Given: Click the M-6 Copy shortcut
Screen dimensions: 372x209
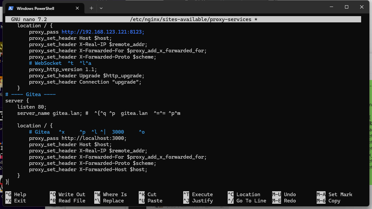Looking at the screenshot, I should click(x=329, y=201).
